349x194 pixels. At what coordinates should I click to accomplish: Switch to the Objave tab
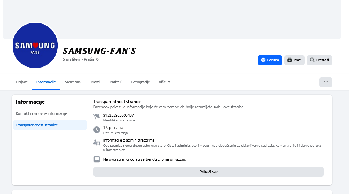(22, 82)
